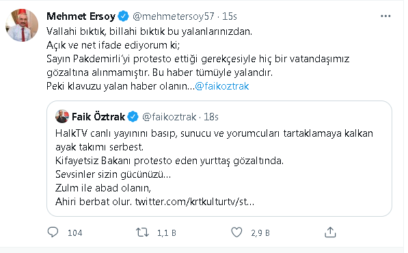Open the tweet's three-dot more menu
This screenshot has height=253, width=408.
pos(385,16)
